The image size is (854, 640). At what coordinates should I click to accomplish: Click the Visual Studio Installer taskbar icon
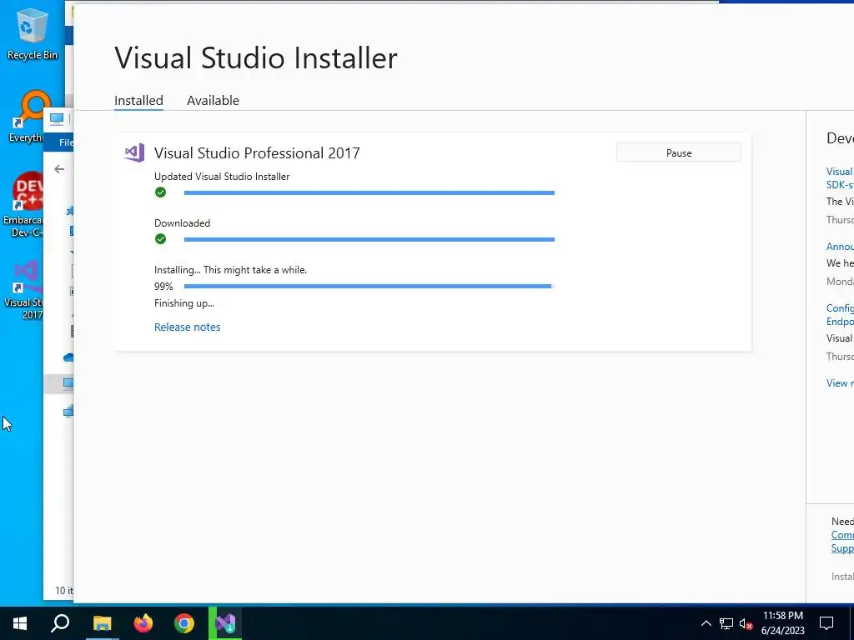(x=225, y=623)
